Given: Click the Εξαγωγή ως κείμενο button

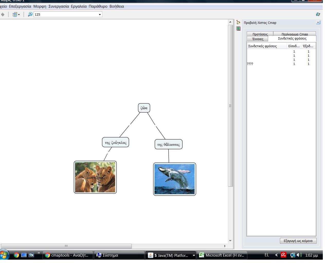Looking at the screenshot, I should tap(298, 241).
